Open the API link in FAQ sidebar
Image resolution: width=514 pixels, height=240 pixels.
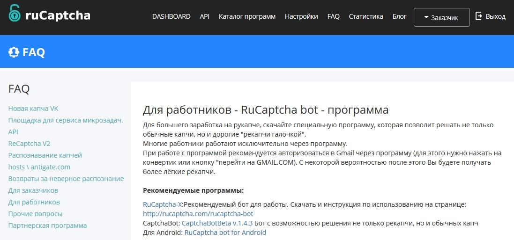13,132
